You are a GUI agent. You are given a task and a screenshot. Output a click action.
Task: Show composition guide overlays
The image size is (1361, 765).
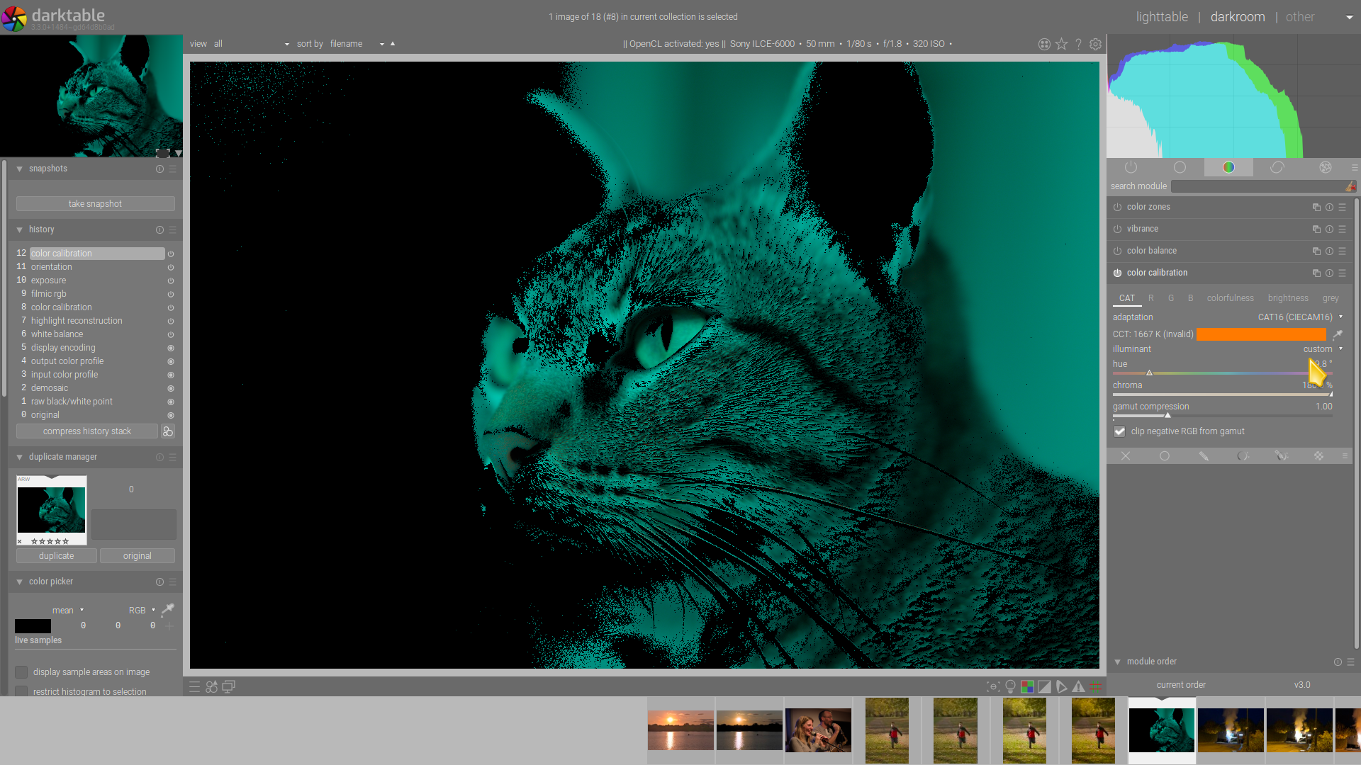(1095, 686)
